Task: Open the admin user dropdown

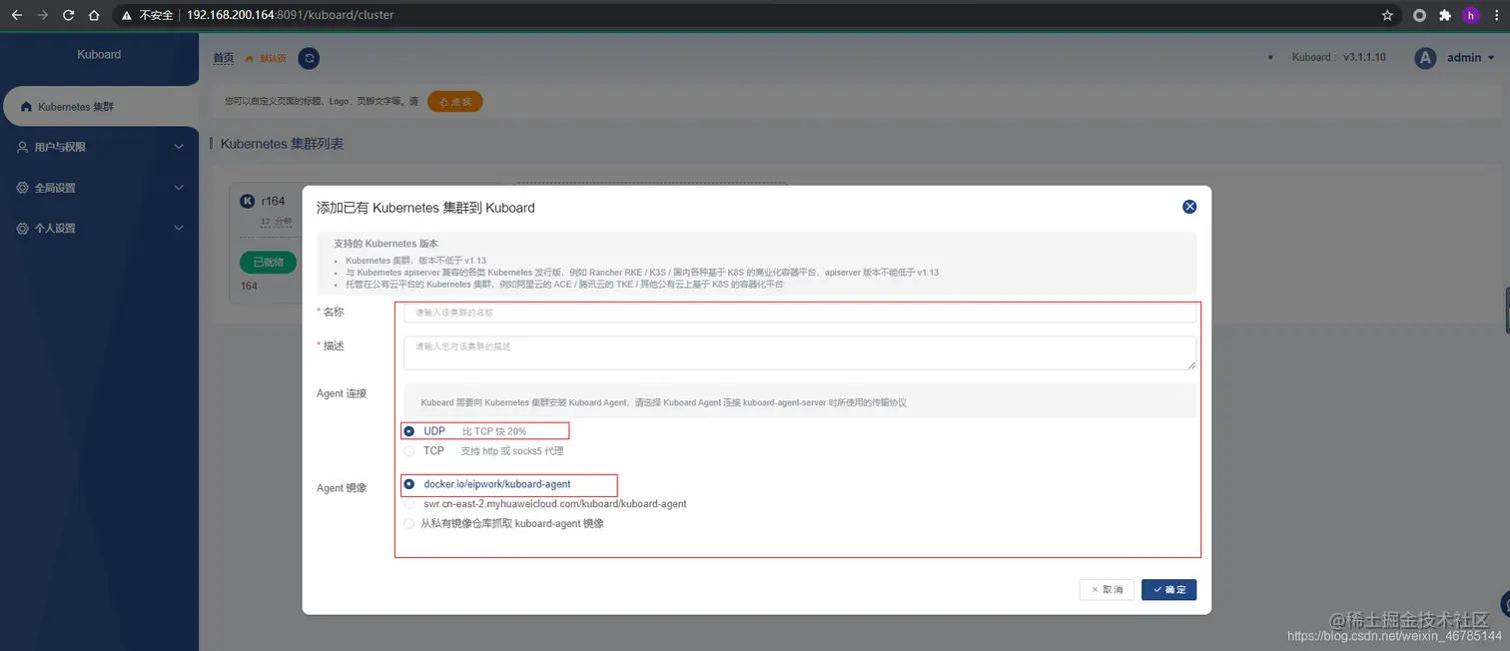Action: pyautogui.click(x=1471, y=58)
